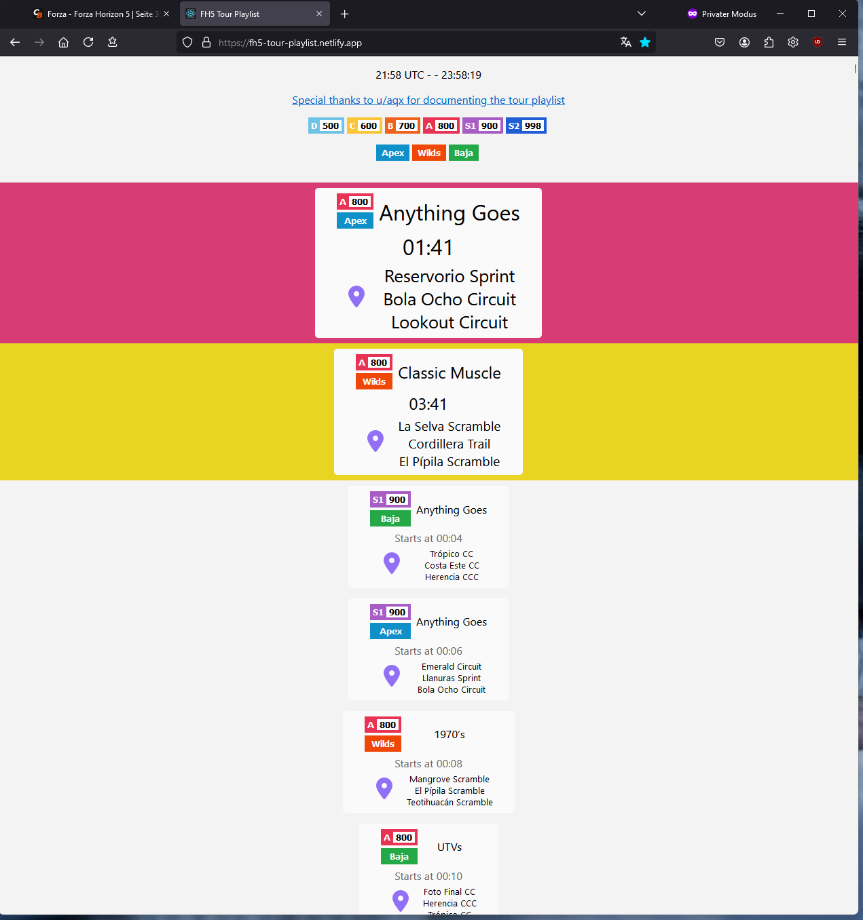Go back using the browser back arrow
863x920 pixels.
tap(15, 42)
